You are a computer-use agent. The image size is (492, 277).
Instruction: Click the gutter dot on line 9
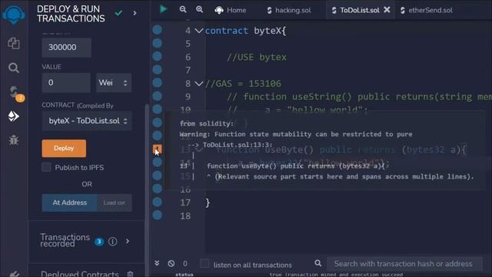tap(157, 96)
